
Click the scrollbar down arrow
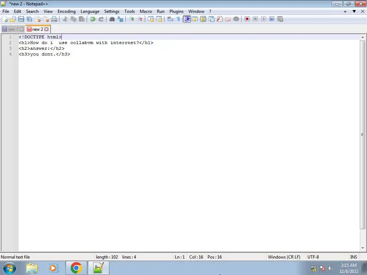[x=363, y=248]
